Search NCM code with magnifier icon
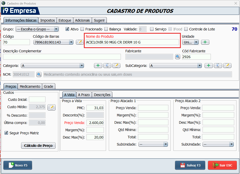This screenshot has width=240, height=174. tap(39, 74)
